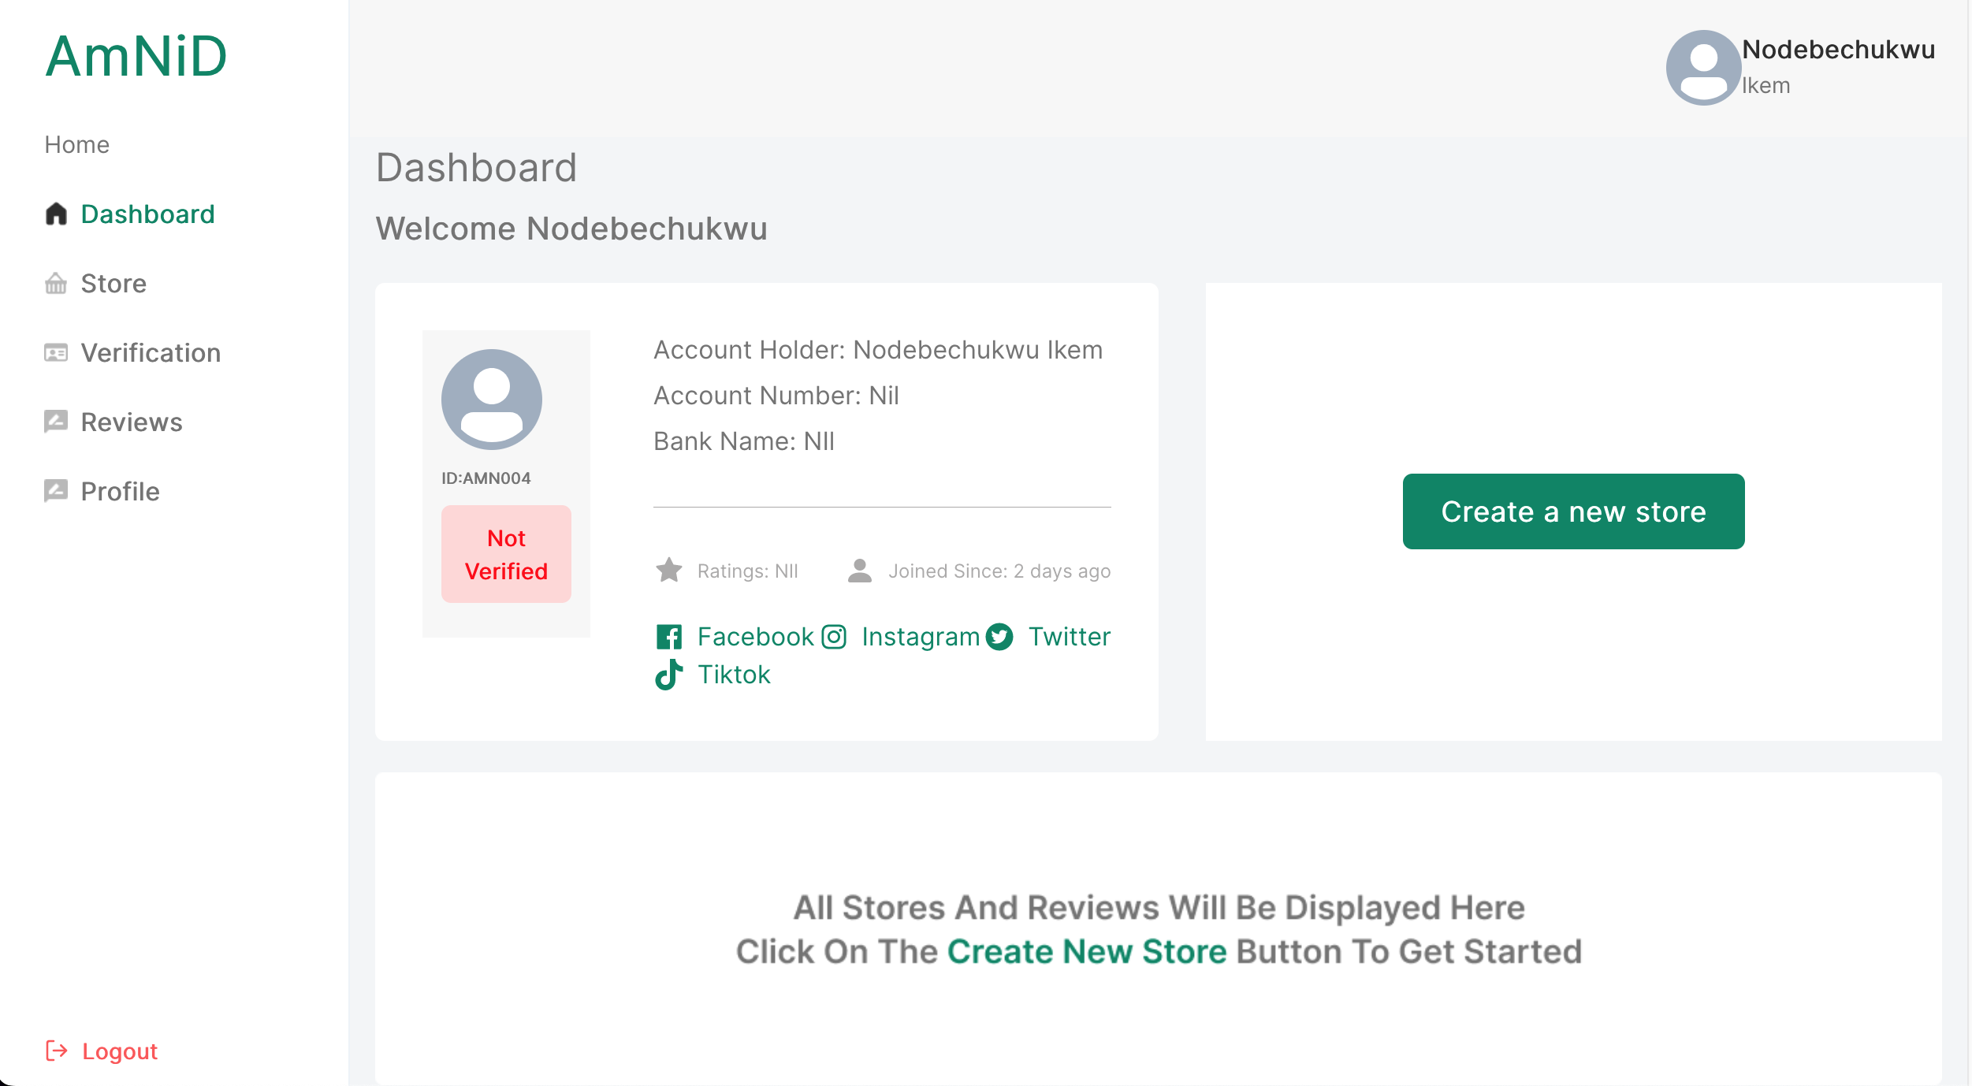
Task: Click the Store basket icon
Action: tap(56, 283)
